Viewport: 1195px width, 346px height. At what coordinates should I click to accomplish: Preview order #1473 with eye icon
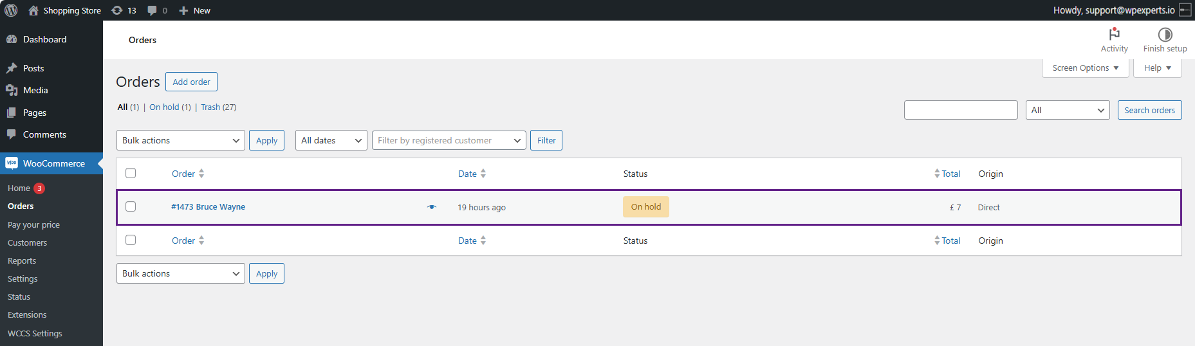pos(432,207)
